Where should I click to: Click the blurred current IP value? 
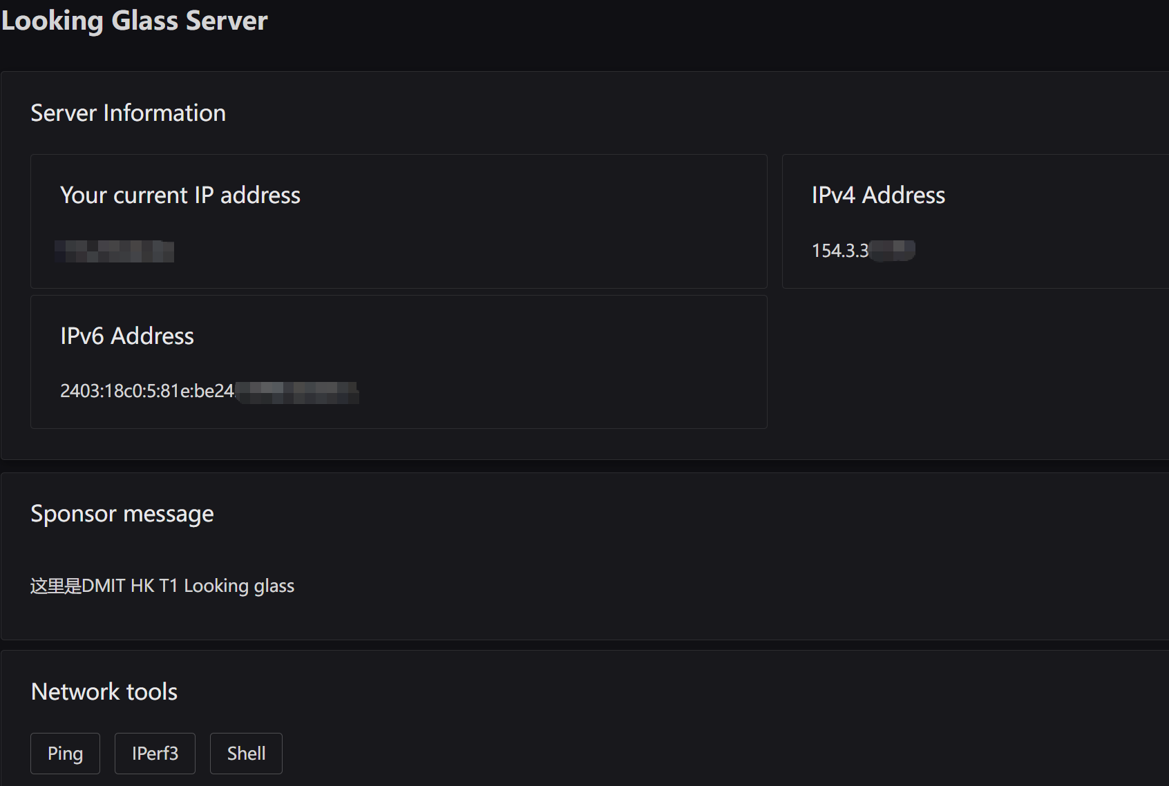(115, 251)
